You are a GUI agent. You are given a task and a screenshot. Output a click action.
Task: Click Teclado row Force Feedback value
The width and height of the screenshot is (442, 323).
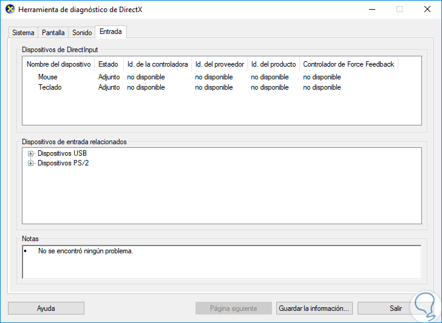coord(322,87)
